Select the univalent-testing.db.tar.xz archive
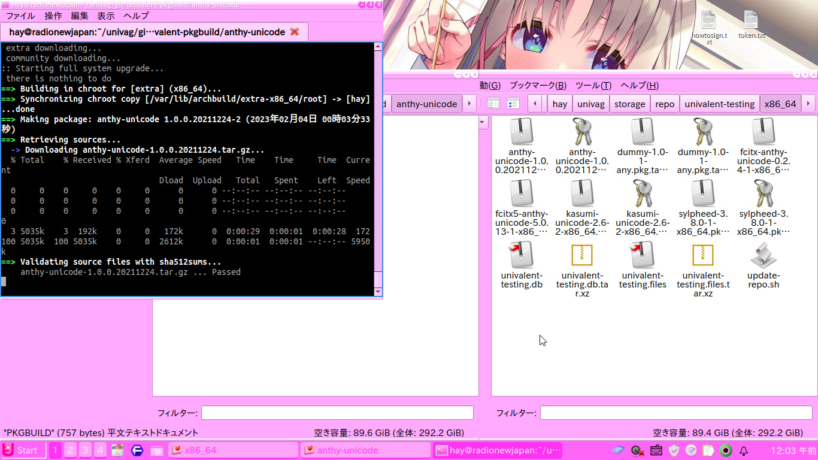Image resolution: width=818 pixels, height=460 pixels. pos(582,256)
